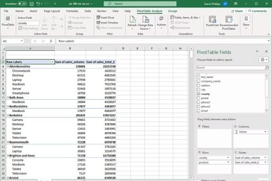Viewport: 272px width, 181px height.
Task: Click Group Selection command
Action: pos(79,18)
